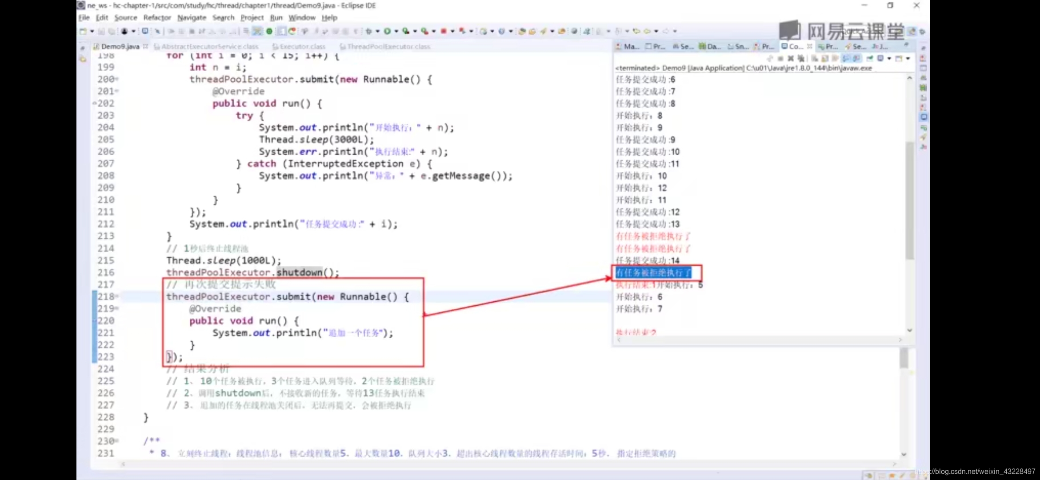Image resolution: width=1040 pixels, height=480 pixels.
Task: Toggle Show Console When Standard Error Changes
Action: pyautogui.click(x=857, y=58)
